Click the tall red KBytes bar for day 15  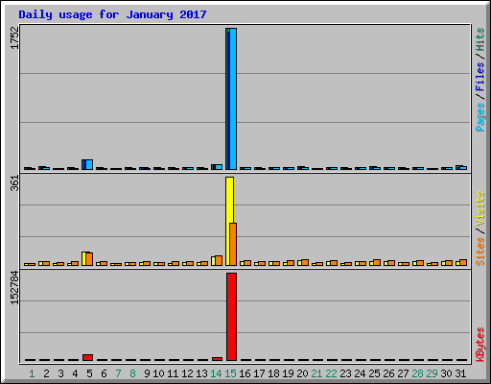pos(231,317)
